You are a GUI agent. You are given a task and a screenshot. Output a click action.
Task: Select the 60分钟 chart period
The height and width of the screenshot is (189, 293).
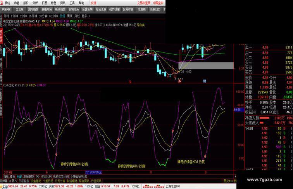[x=53, y=16]
